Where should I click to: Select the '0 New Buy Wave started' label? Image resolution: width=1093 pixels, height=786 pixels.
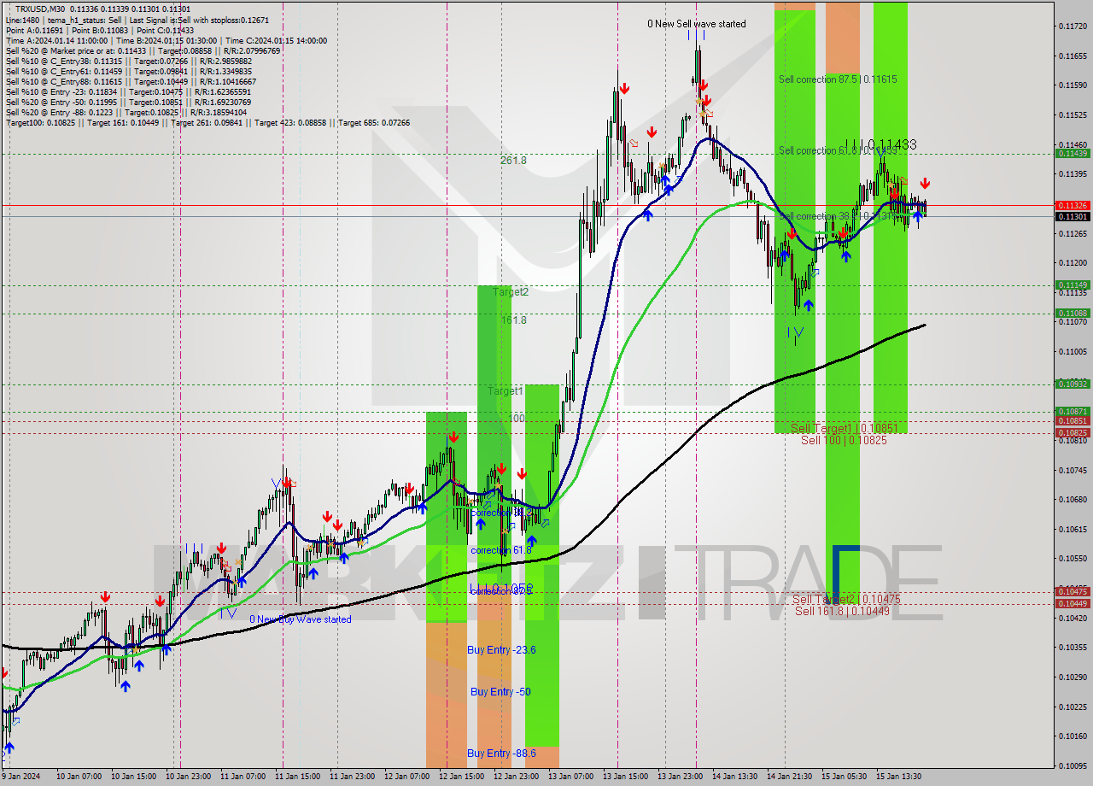pyautogui.click(x=300, y=619)
